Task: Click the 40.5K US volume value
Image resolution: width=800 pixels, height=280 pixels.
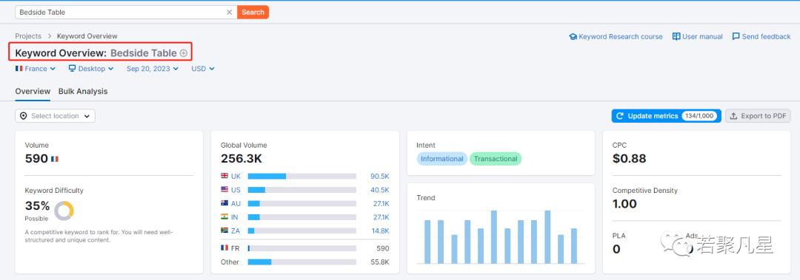Action: point(380,190)
